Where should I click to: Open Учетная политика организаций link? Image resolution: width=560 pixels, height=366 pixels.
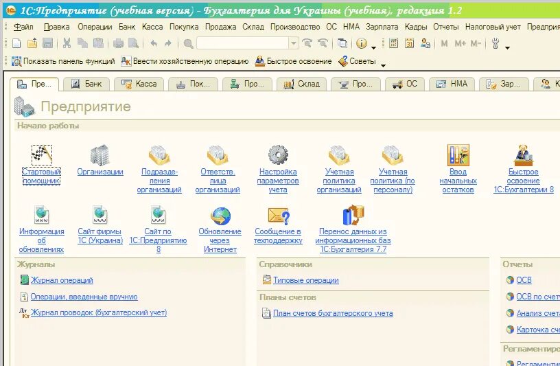(x=339, y=181)
